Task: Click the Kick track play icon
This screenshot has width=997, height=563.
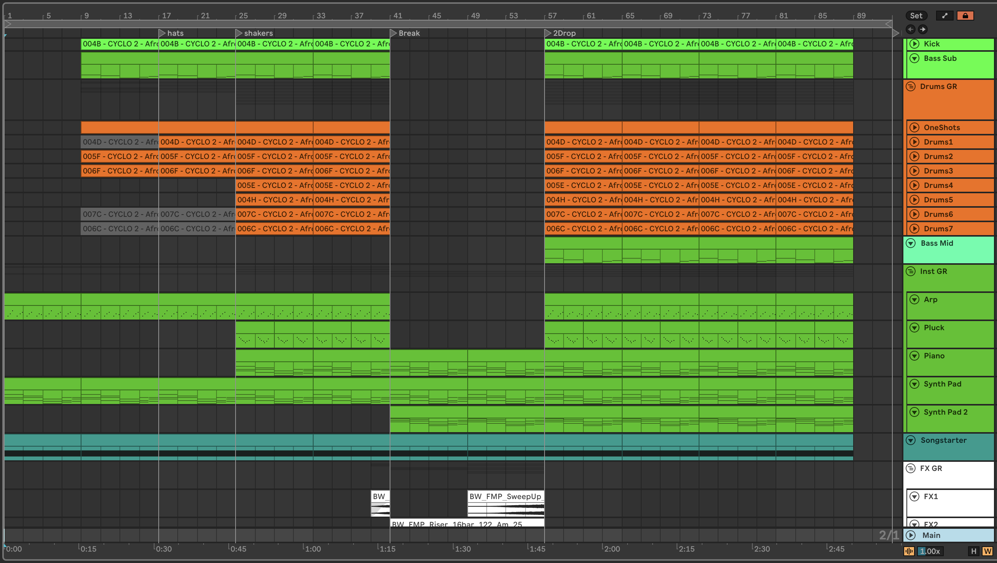Action: [x=914, y=44]
